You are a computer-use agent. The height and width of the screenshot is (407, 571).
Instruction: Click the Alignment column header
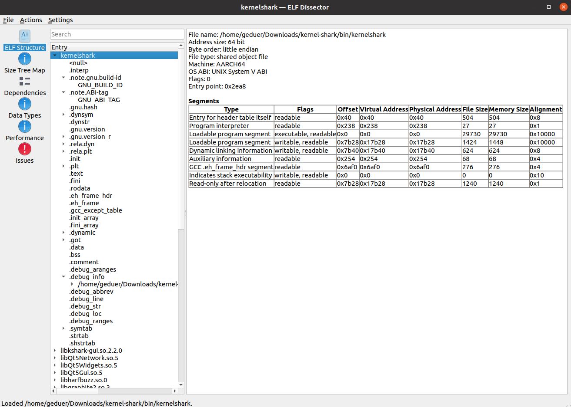(546, 109)
